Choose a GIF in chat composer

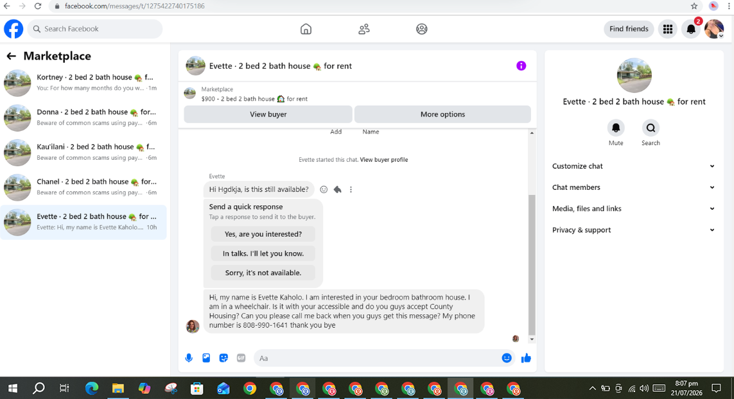241,358
